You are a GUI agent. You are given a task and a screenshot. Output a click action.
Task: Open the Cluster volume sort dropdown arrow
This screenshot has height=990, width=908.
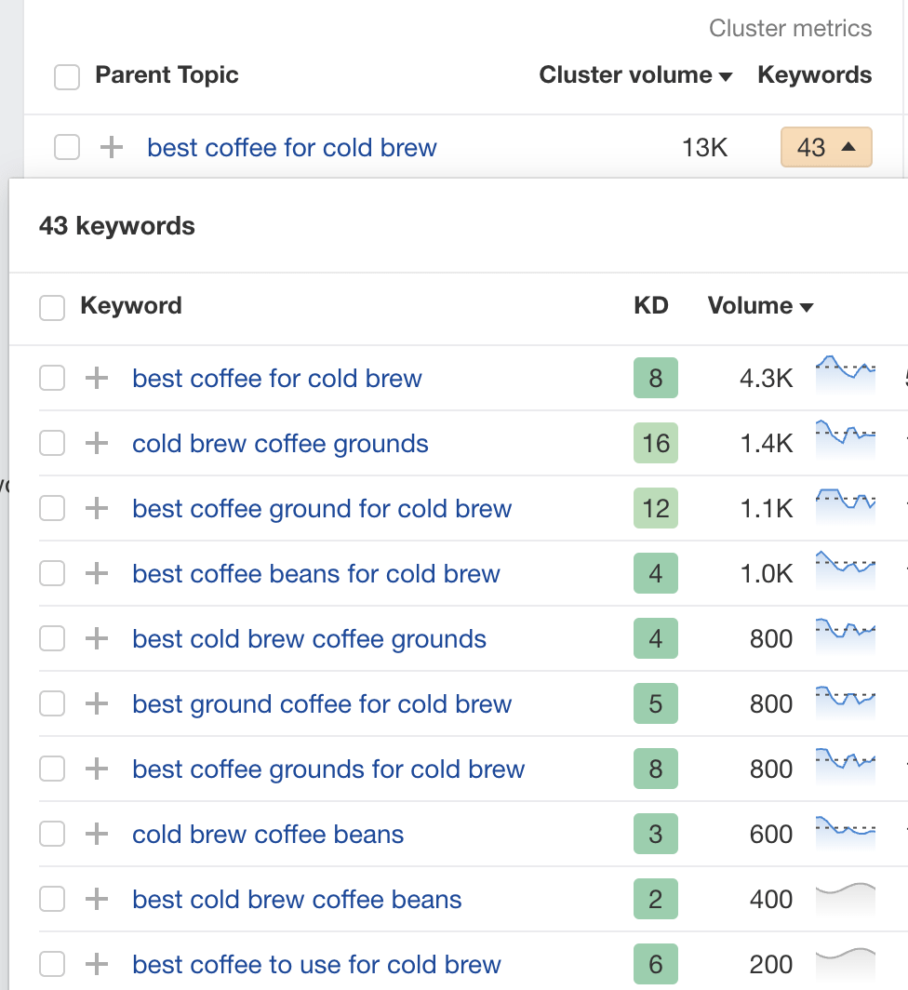click(x=725, y=75)
